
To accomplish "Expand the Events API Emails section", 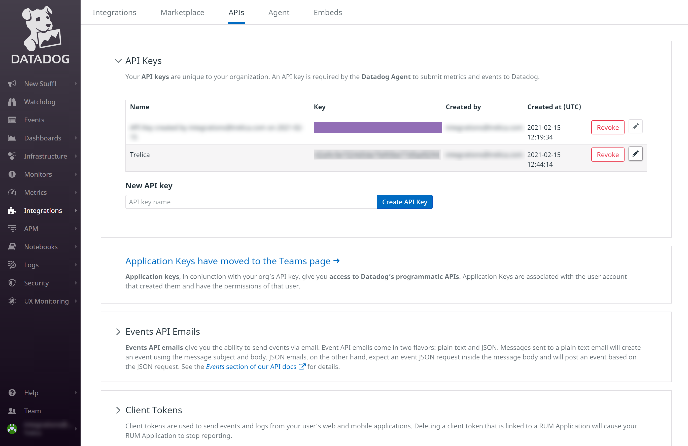I will 118,332.
